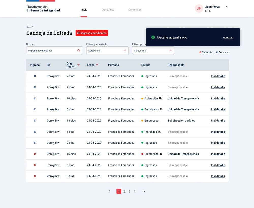Click the green status dot in the 6 días row
This screenshot has width=254, height=208.
pos(142,165)
